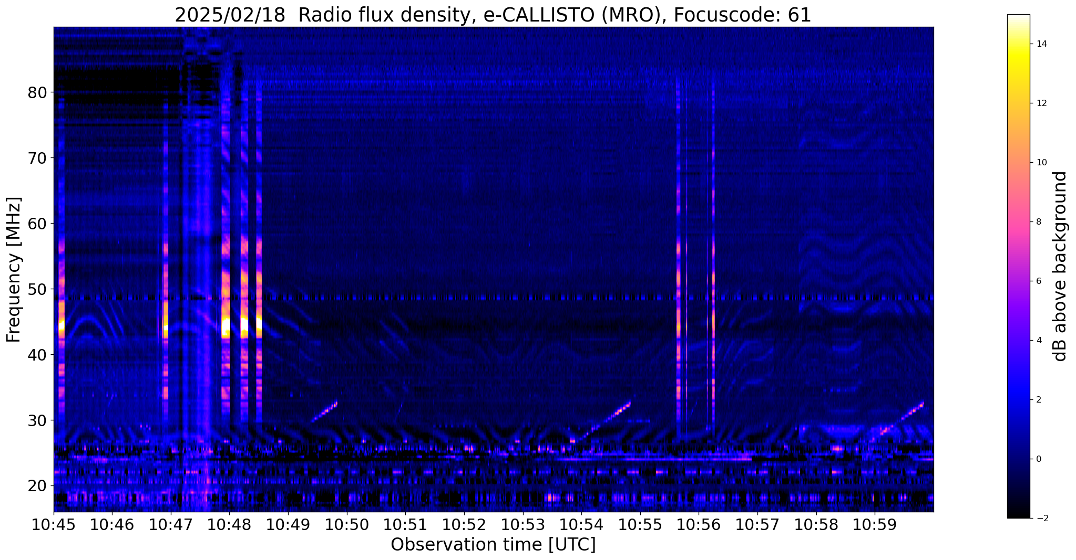Image resolution: width=1076 pixels, height=560 pixels.
Task: Click the plot title mentioning e-CALLISTO (MRO)
Action: 493,15
